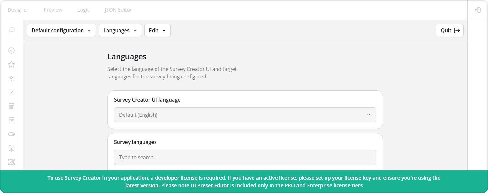Click the search magnifier icon in sidebar
The height and width of the screenshot is (193, 488).
click(11, 30)
